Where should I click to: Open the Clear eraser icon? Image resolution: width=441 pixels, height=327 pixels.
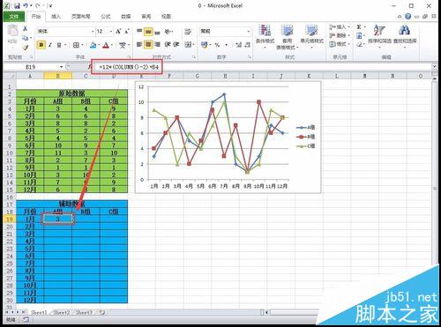coord(359,44)
